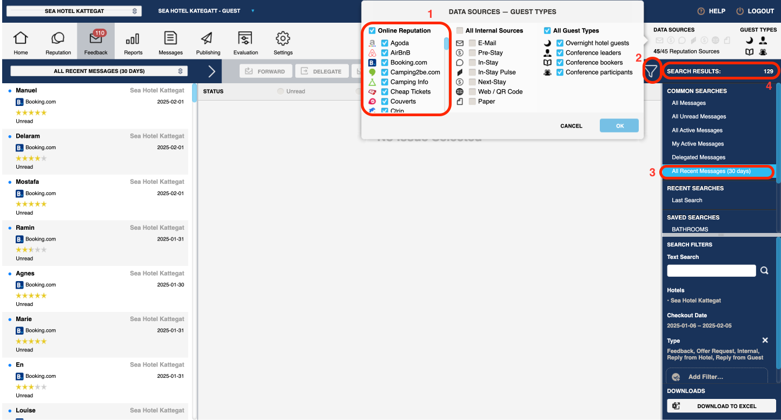Select All Active Messages common search

pos(697,130)
